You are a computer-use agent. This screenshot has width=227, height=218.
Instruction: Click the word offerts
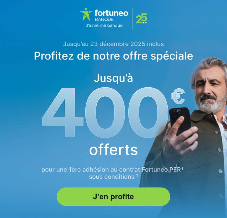[x=113, y=150]
